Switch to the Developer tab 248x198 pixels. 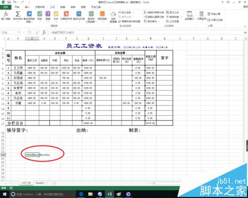96,7
